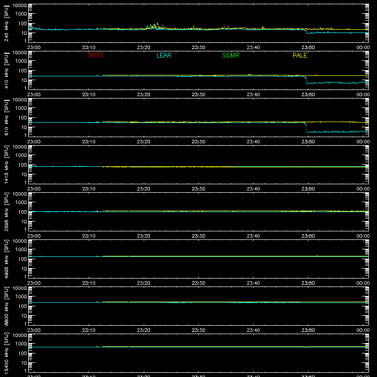Click 23:40 time label below 4995 MHz panel
377x377 pixels.
tap(253, 283)
